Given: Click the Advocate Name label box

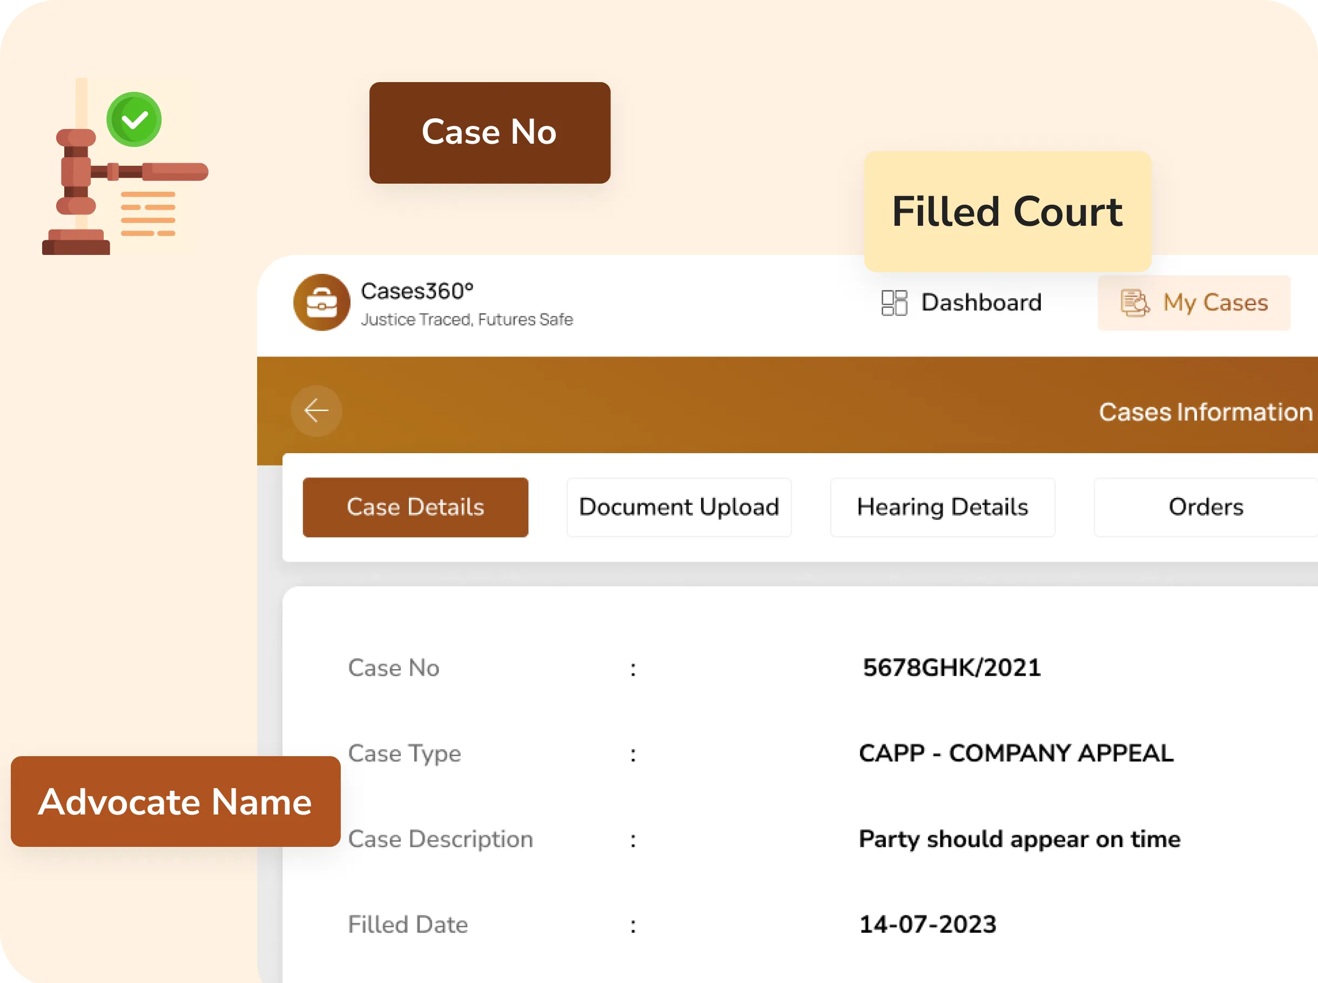Looking at the screenshot, I should coord(176,802).
